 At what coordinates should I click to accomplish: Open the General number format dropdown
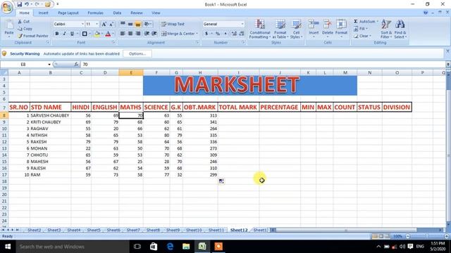point(242,24)
